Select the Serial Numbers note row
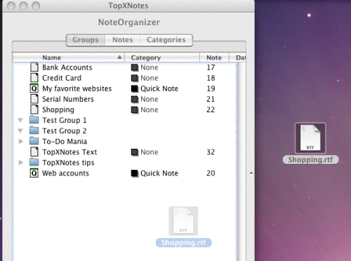The width and height of the screenshot is (351, 261). [x=68, y=99]
